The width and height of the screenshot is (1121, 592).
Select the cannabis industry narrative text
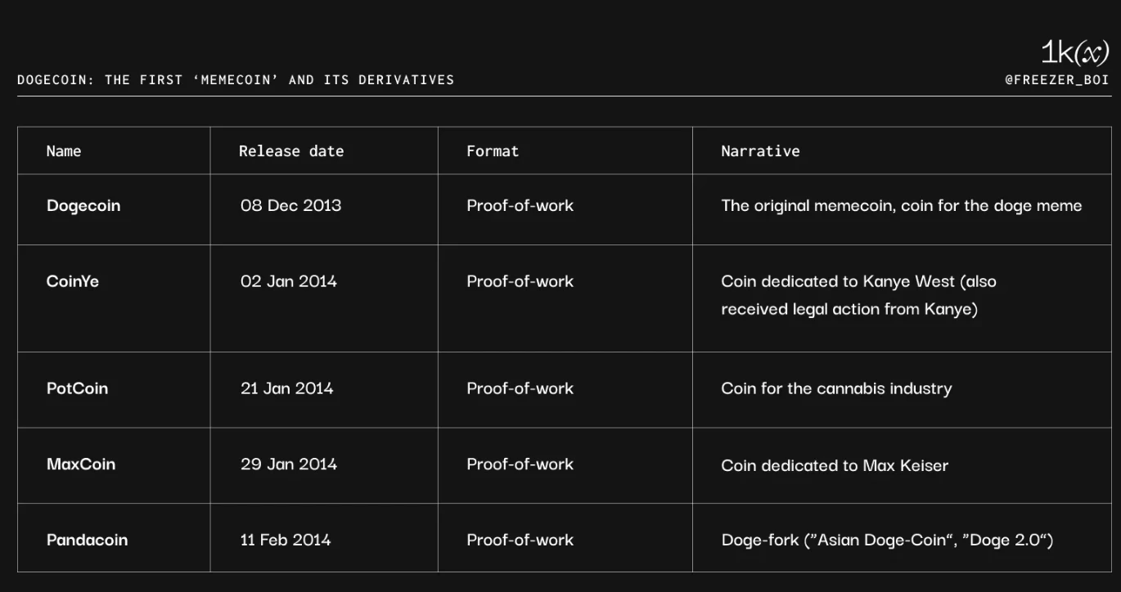pyautogui.click(x=836, y=388)
